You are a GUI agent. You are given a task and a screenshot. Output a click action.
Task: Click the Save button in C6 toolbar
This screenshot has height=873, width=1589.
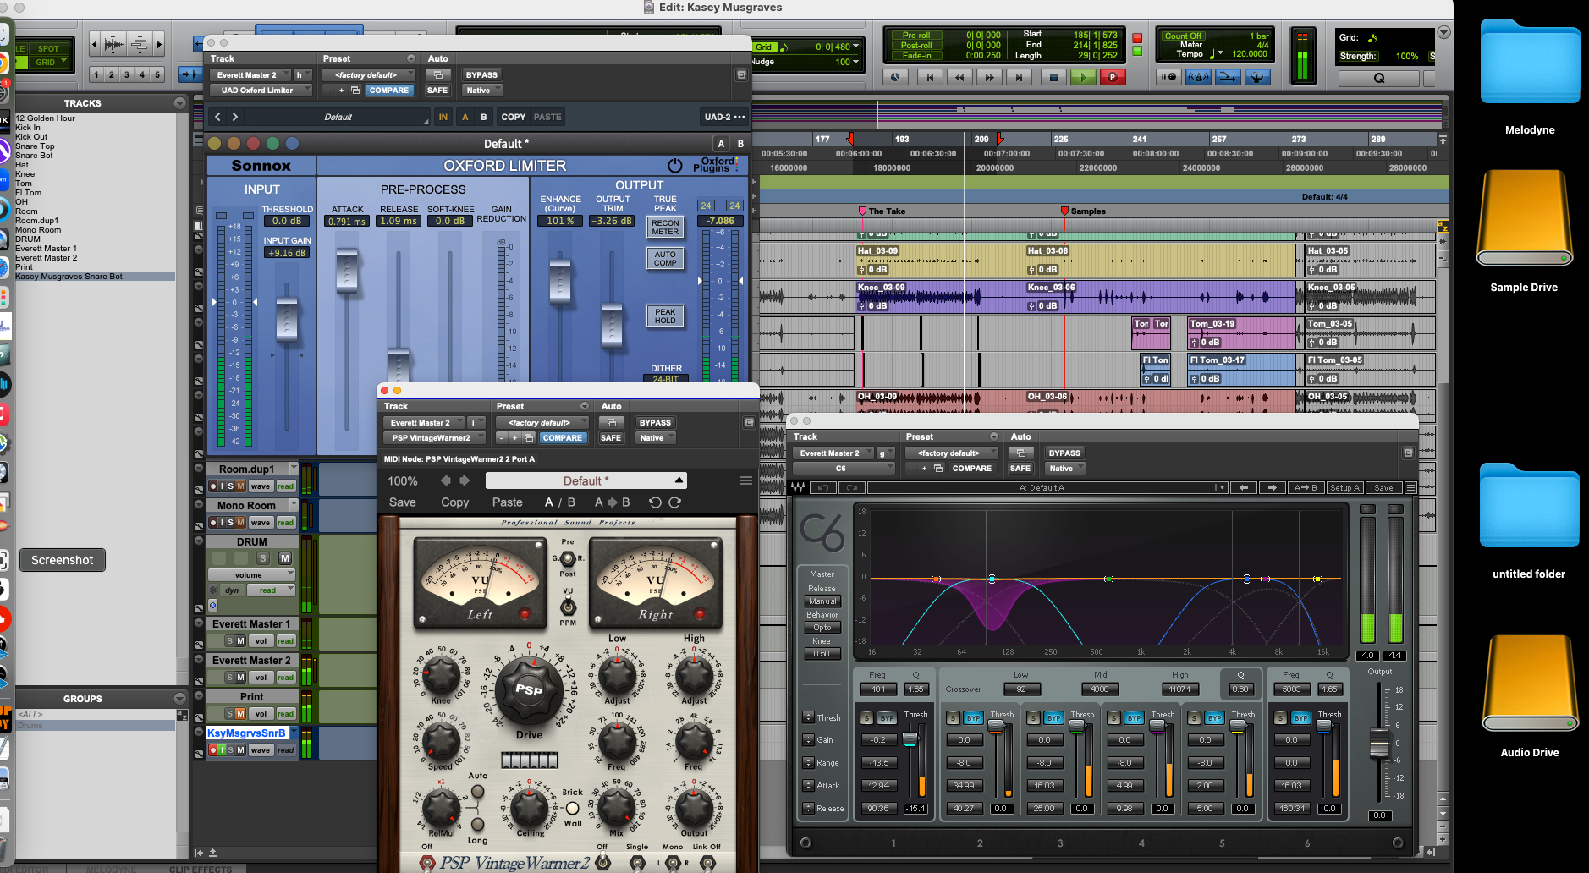click(x=1383, y=487)
